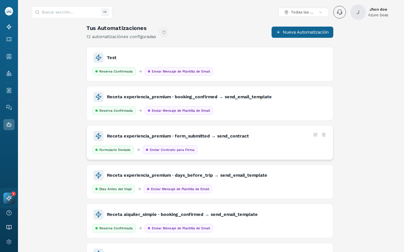The height and width of the screenshot is (252, 404).
Task: Click Enviar Mensaje tag in alquiler_simple card
Action: coord(179,228)
